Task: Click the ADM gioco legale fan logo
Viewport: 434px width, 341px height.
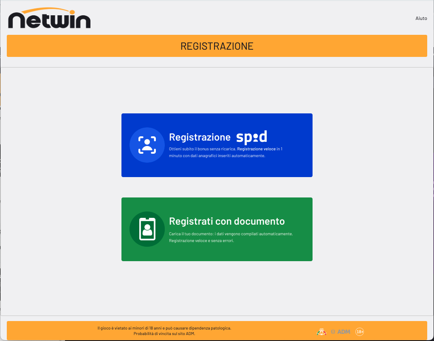Action: tap(321, 332)
